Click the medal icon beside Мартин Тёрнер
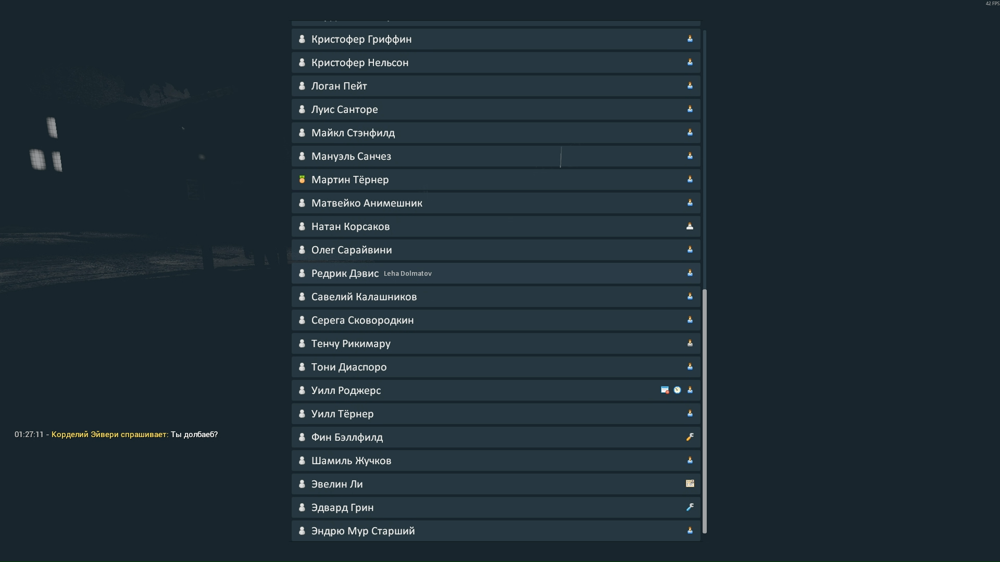 302,180
